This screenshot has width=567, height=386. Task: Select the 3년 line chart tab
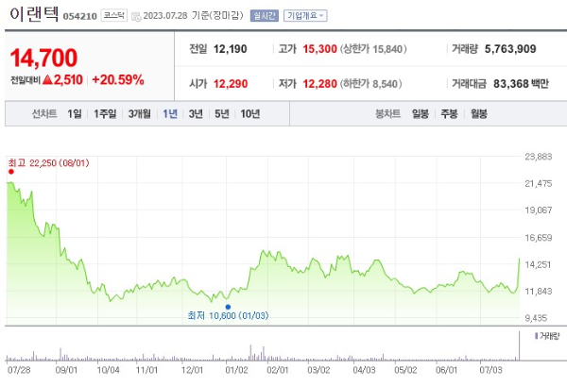click(x=196, y=114)
